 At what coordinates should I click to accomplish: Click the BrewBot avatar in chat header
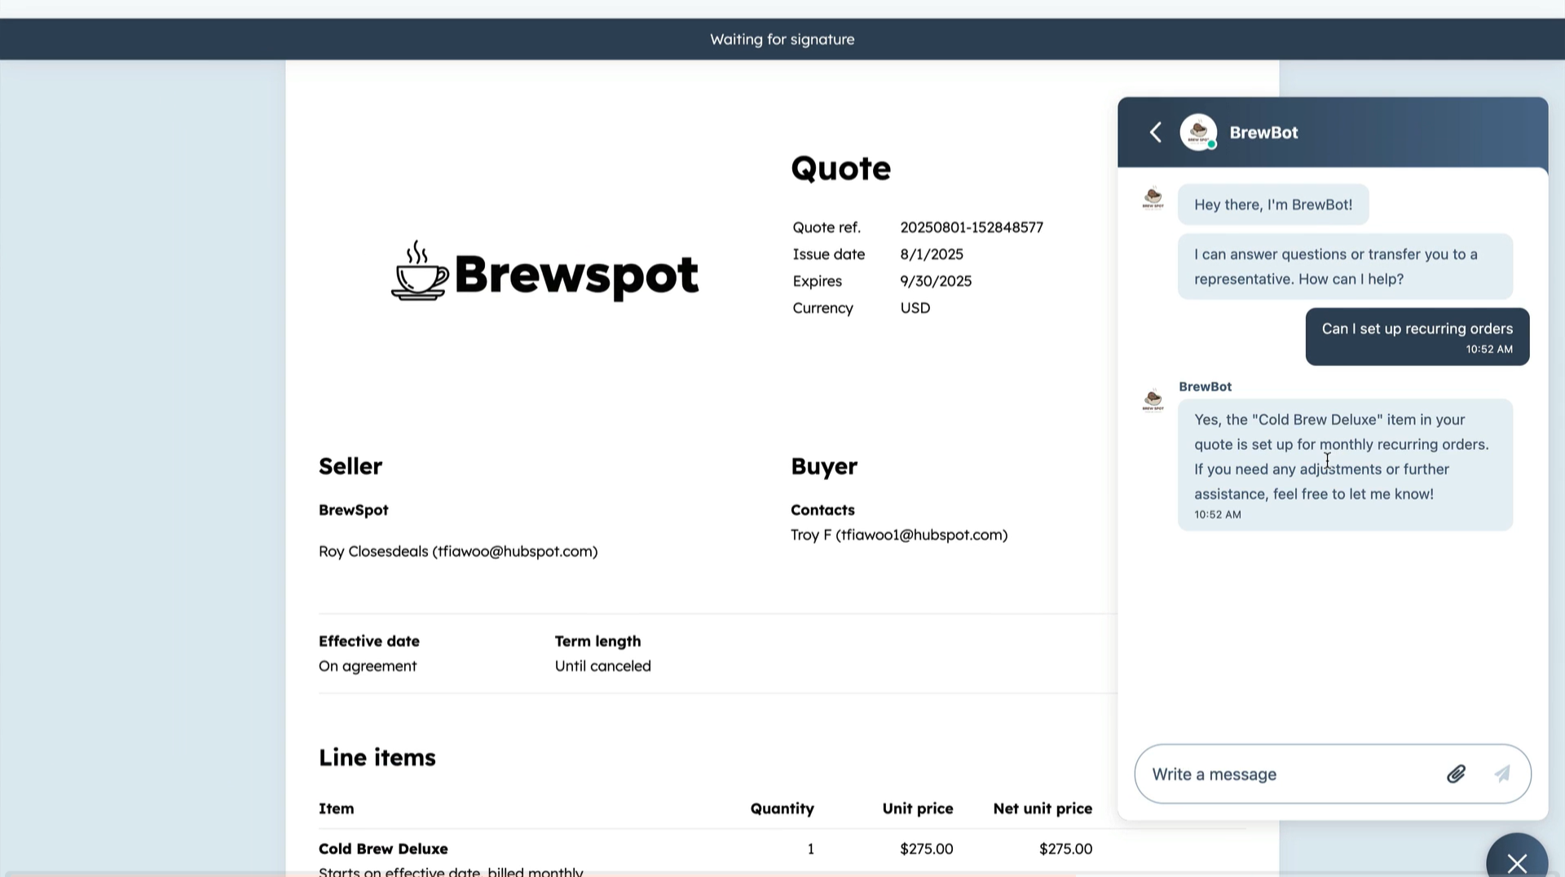1198,132
